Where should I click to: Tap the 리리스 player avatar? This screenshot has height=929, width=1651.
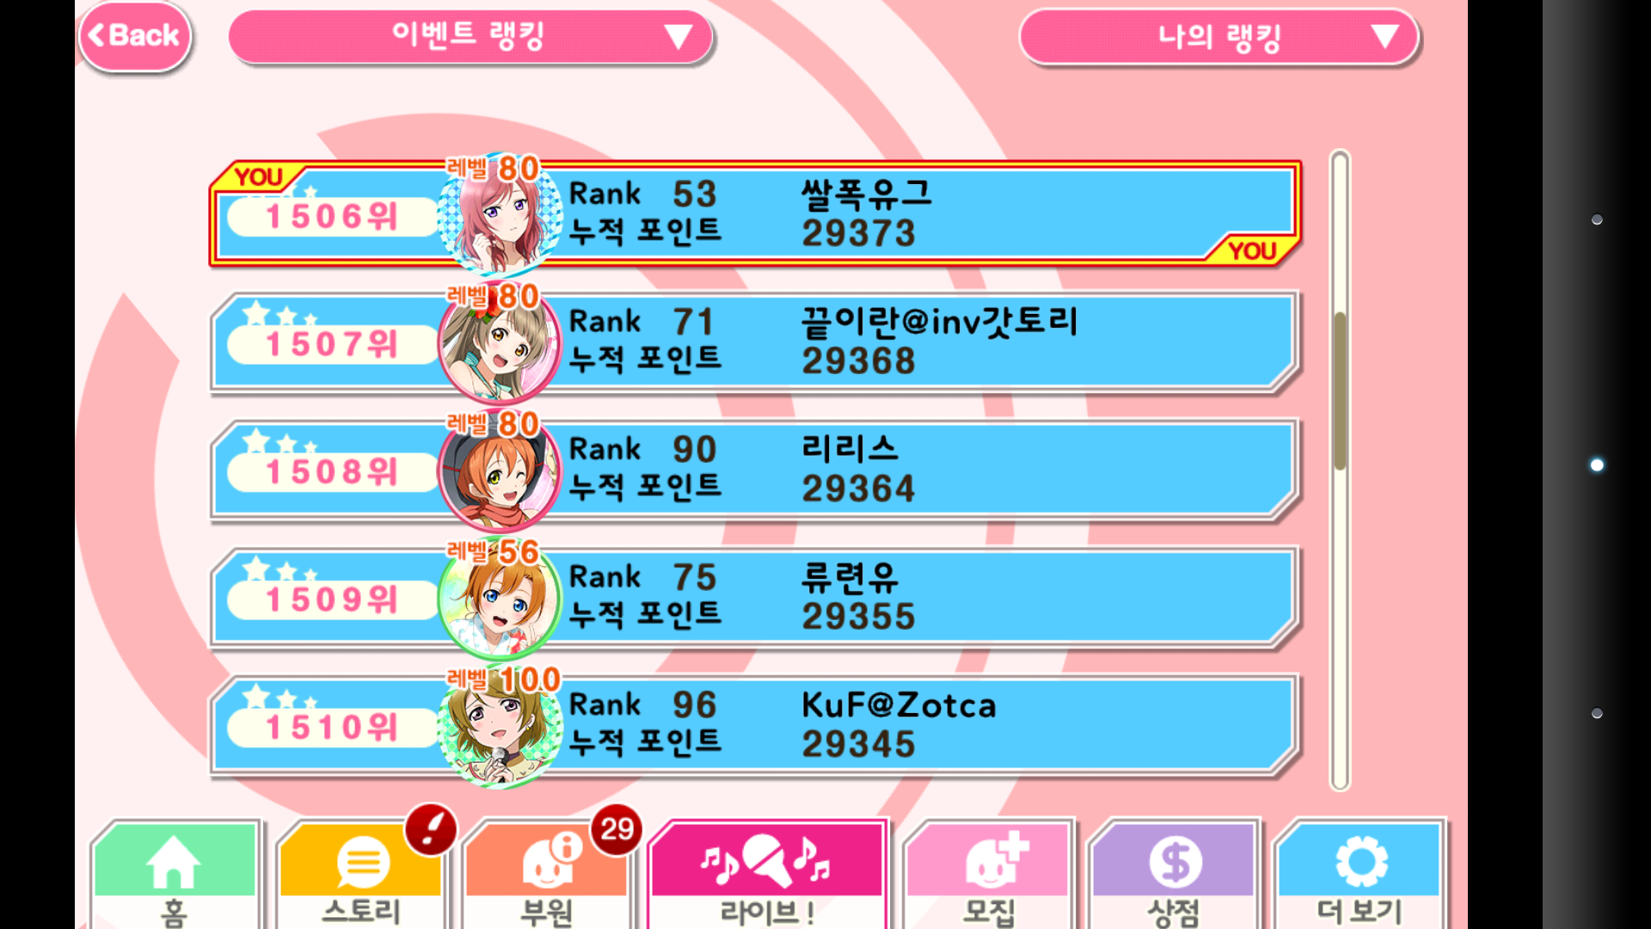click(x=500, y=470)
